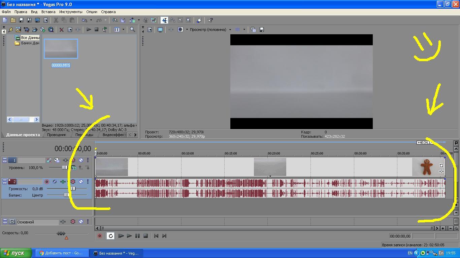Copy snapshot to clipboard in the preview toolbar

[253, 30]
